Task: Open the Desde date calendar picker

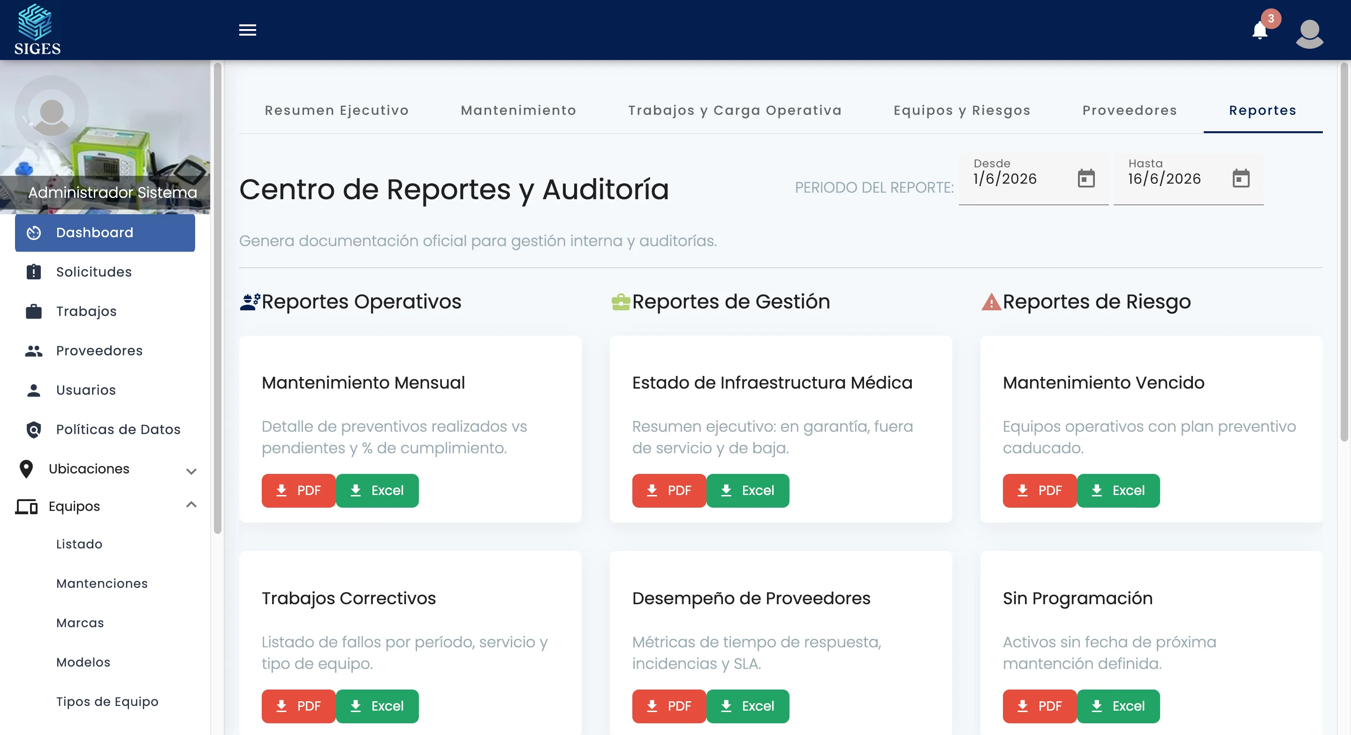Action: [x=1086, y=178]
